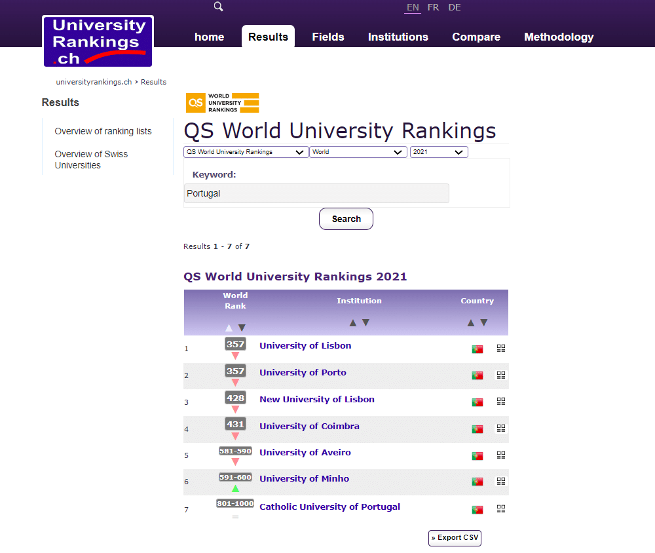Open the World region dropdown
Image resolution: width=655 pixels, height=553 pixels.
pyautogui.click(x=358, y=152)
